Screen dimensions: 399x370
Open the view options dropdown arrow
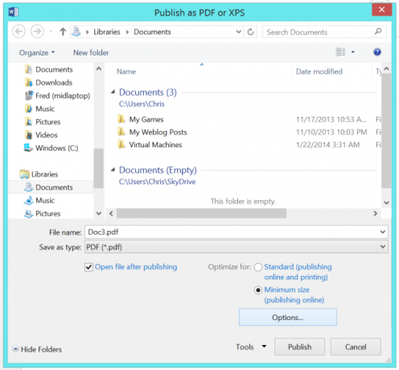(353, 52)
